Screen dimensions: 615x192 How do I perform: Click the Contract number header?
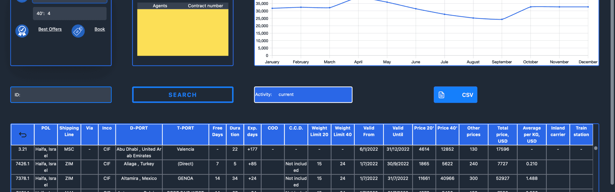(205, 6)
